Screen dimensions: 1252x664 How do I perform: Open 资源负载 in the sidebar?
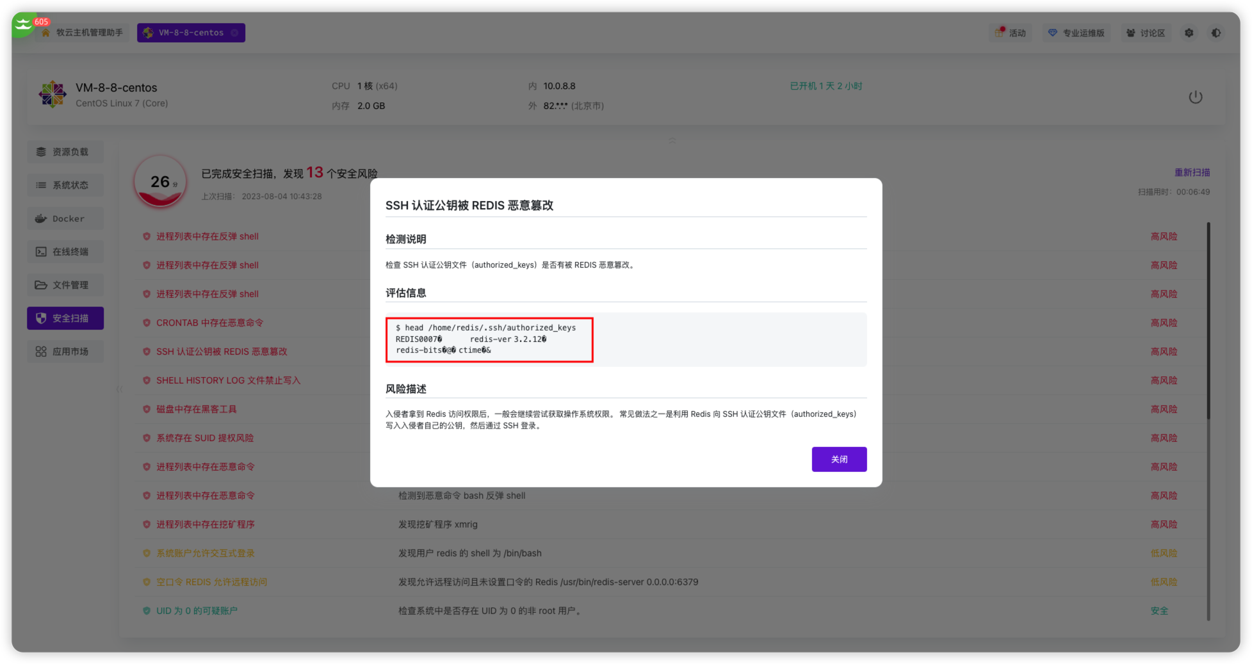tap(65, 152)
